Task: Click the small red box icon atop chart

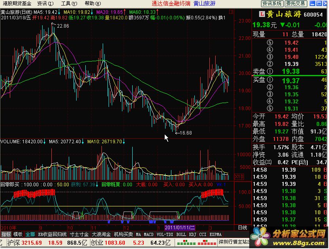Action: pos(231,12)
